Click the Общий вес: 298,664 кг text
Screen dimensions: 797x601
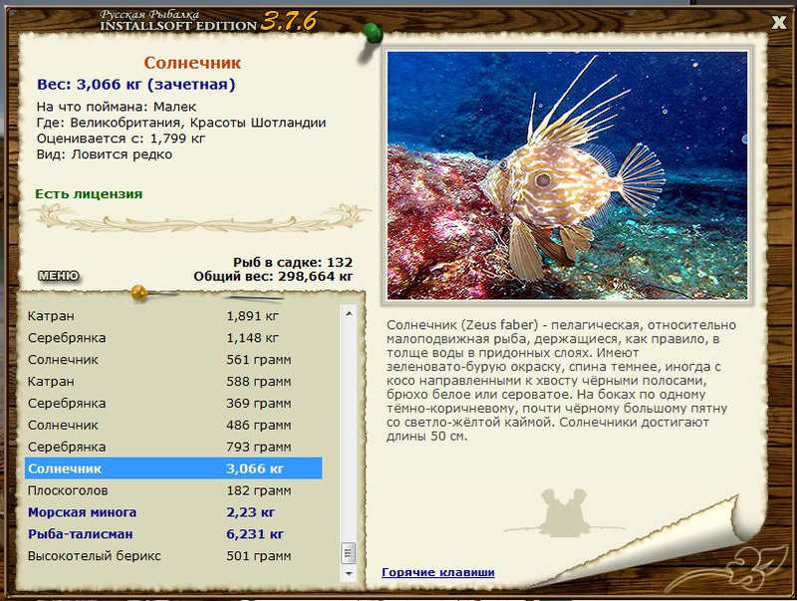(273, 277)
